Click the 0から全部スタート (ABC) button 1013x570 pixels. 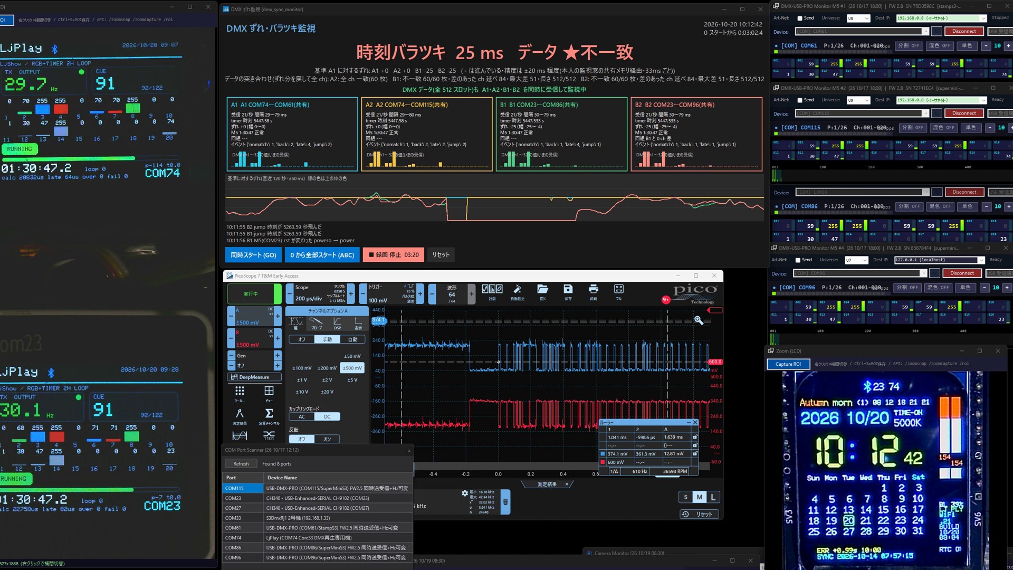pos(322,255)
